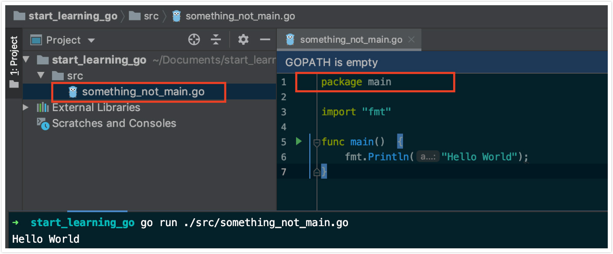Open the Project panel settings gear

tap(243, 40)
